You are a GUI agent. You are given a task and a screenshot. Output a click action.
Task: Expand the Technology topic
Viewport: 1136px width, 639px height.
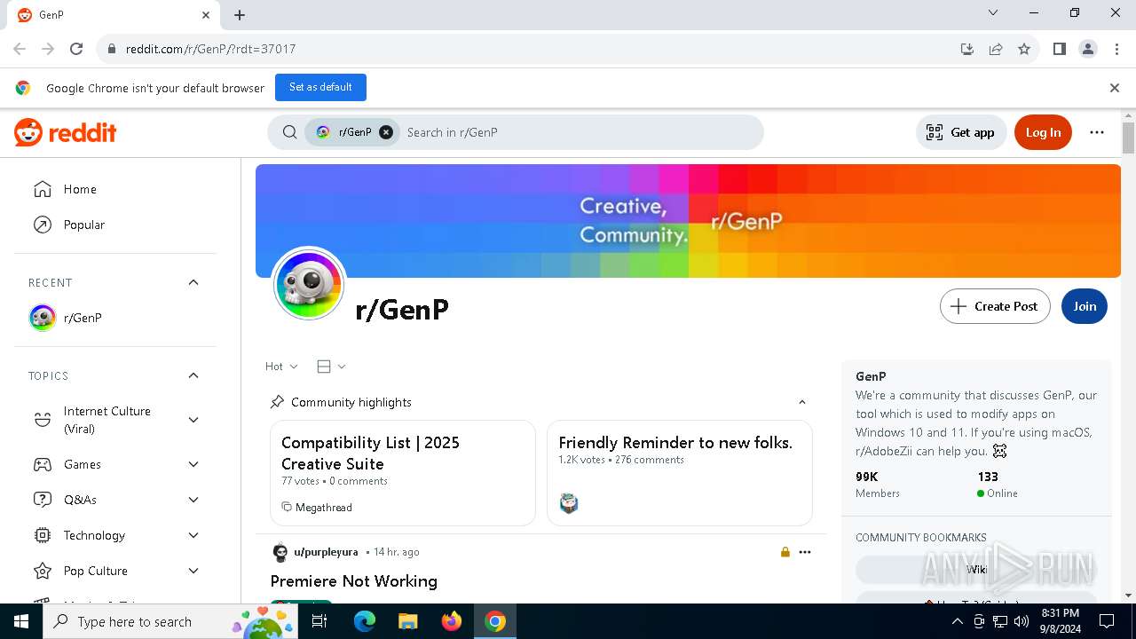pyautogui.click(x=193, y=535)
